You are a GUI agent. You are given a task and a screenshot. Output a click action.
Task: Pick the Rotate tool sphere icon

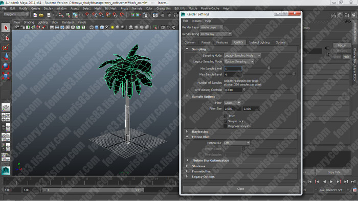[x=6, y=66]
